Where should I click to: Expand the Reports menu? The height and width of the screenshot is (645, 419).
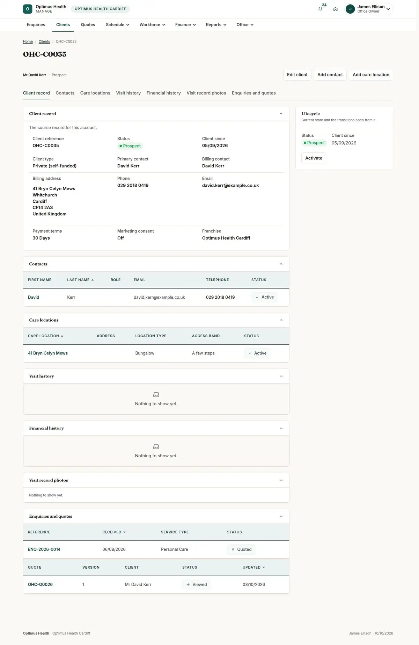pyautogui.click(x=216, y=25)
